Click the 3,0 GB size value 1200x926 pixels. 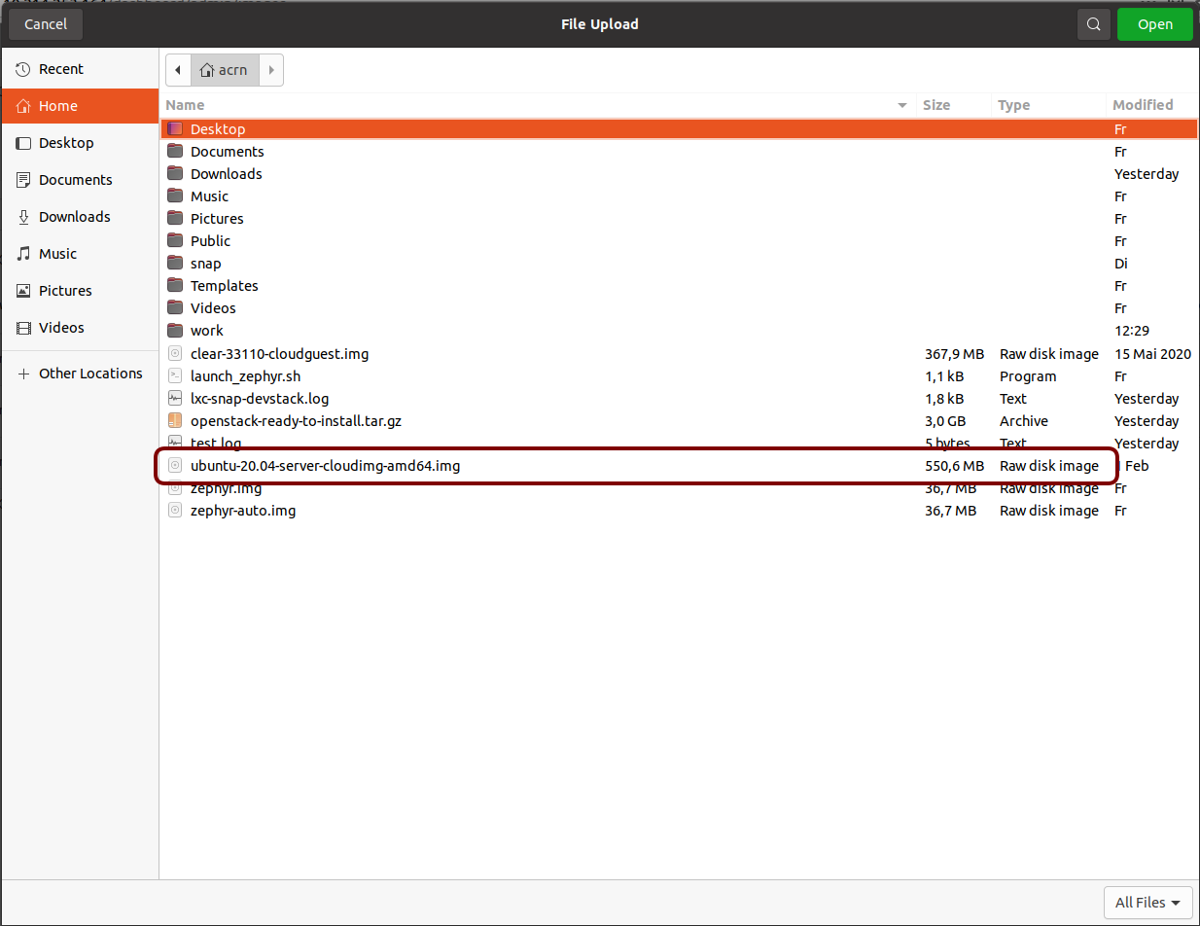(945, 421)
